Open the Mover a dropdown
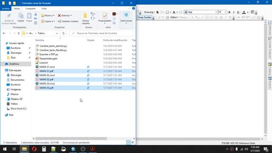 click(48, 15)
